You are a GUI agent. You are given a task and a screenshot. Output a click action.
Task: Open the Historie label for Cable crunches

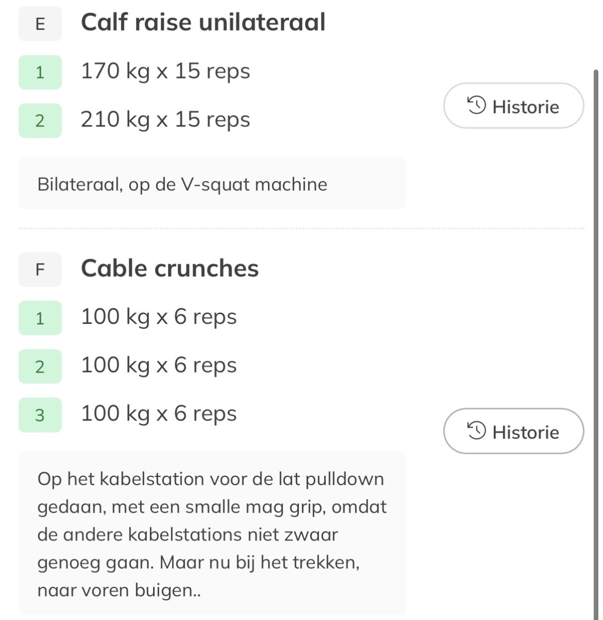pyautogui.click(x=525, y=432)
